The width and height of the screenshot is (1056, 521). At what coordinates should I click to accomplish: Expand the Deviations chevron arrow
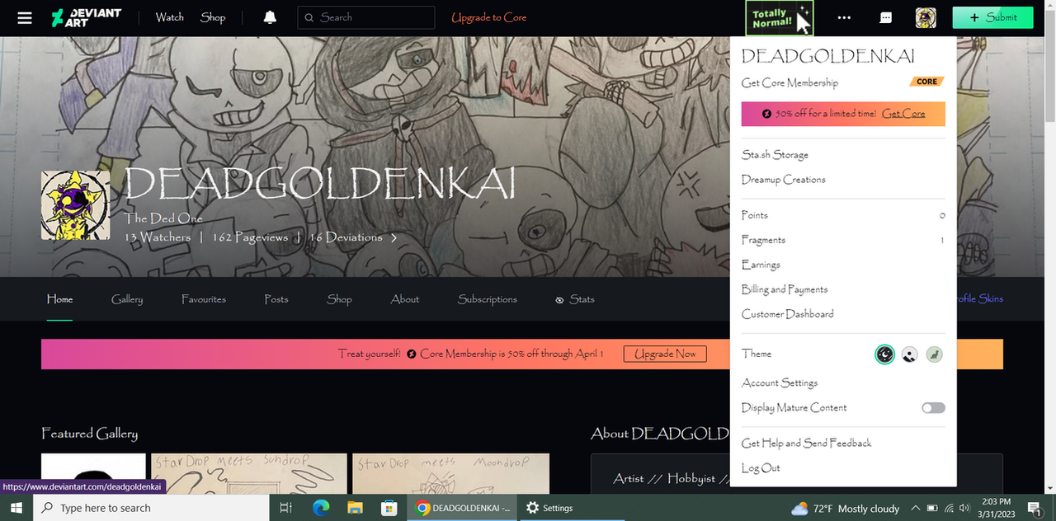click(x=394, y=237)
